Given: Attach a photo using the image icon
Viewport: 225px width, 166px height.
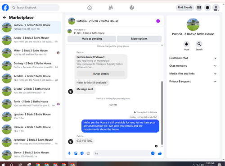Looking at the screenshot, I should [x=76, y=153].
